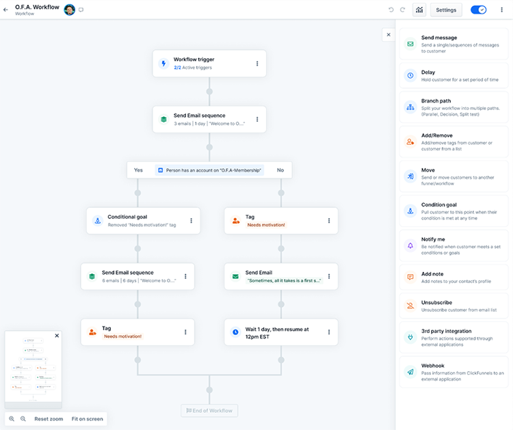
Task: Select the 3 emails sequence stack icon
Action: click(x=163, y=120)
